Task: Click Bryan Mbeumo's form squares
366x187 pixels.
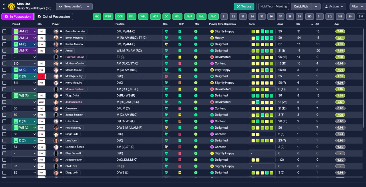Action: click(x=262, y=38)
